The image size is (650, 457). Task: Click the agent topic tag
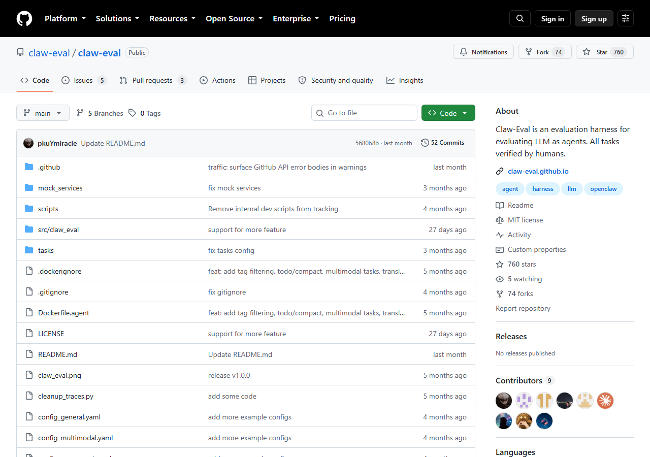point(510,189)
